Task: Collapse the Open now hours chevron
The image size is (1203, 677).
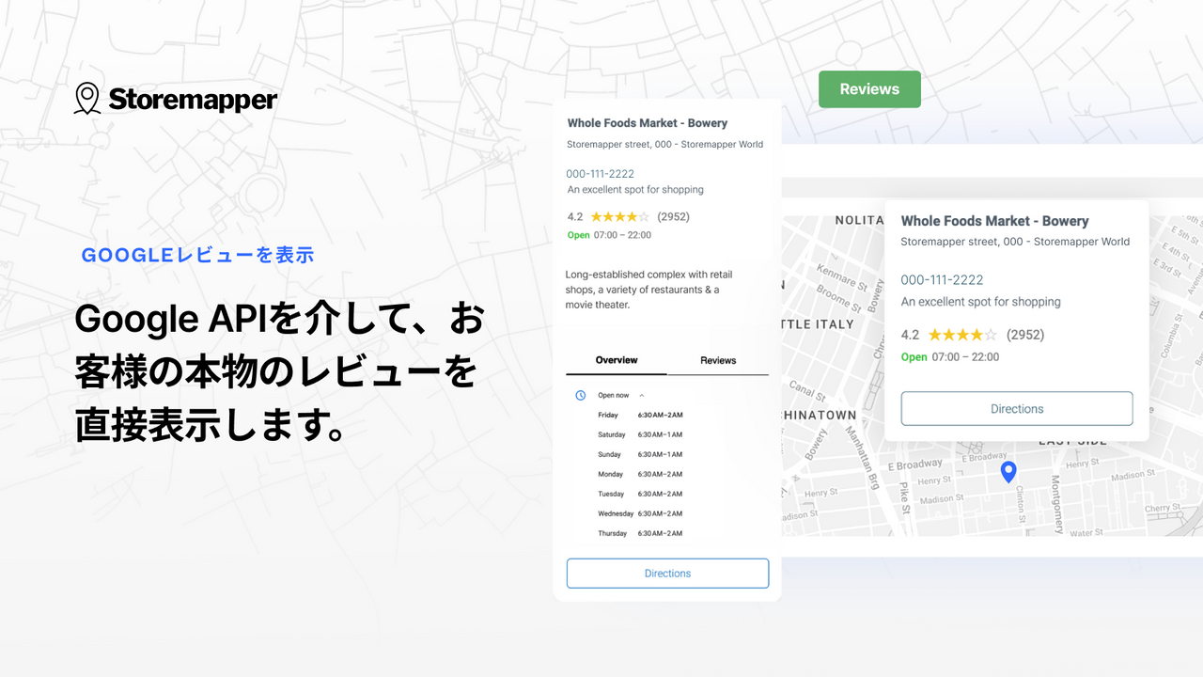Action: point(642,395)
